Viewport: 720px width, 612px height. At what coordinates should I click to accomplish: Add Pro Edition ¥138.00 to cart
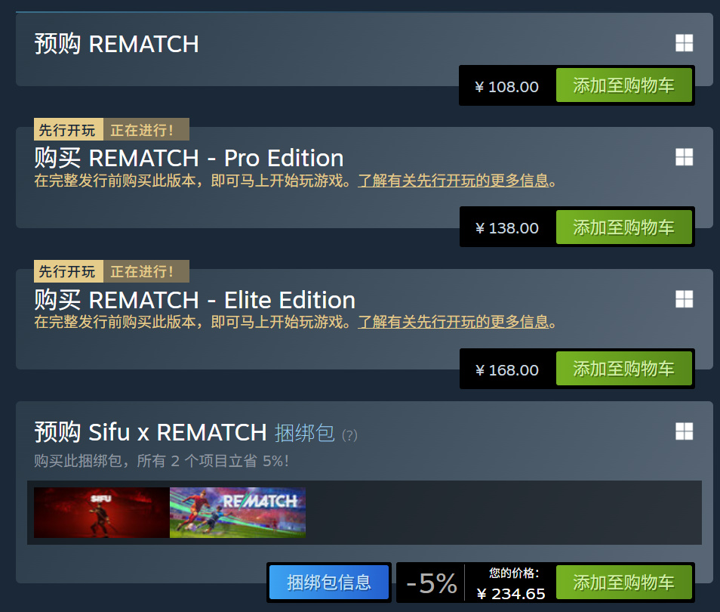coord(623,227)
